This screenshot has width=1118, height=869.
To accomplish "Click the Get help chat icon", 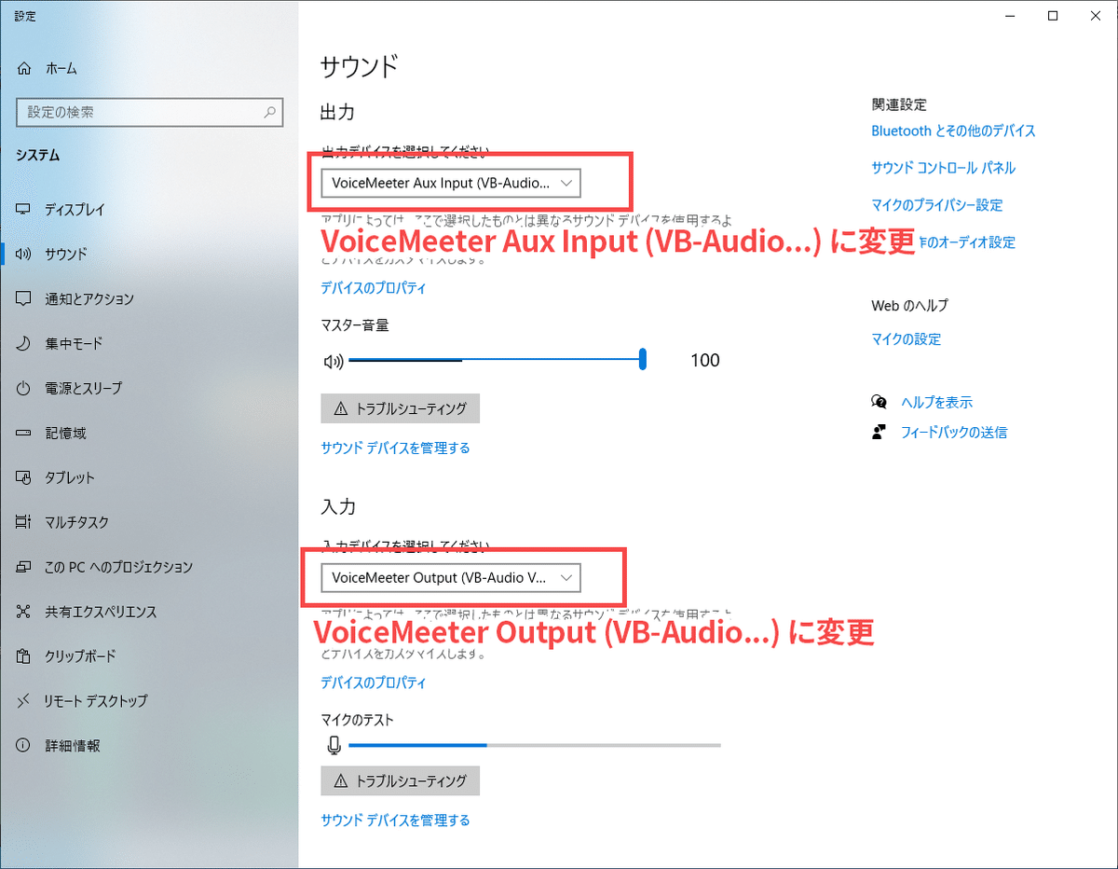I will [879, 402].
